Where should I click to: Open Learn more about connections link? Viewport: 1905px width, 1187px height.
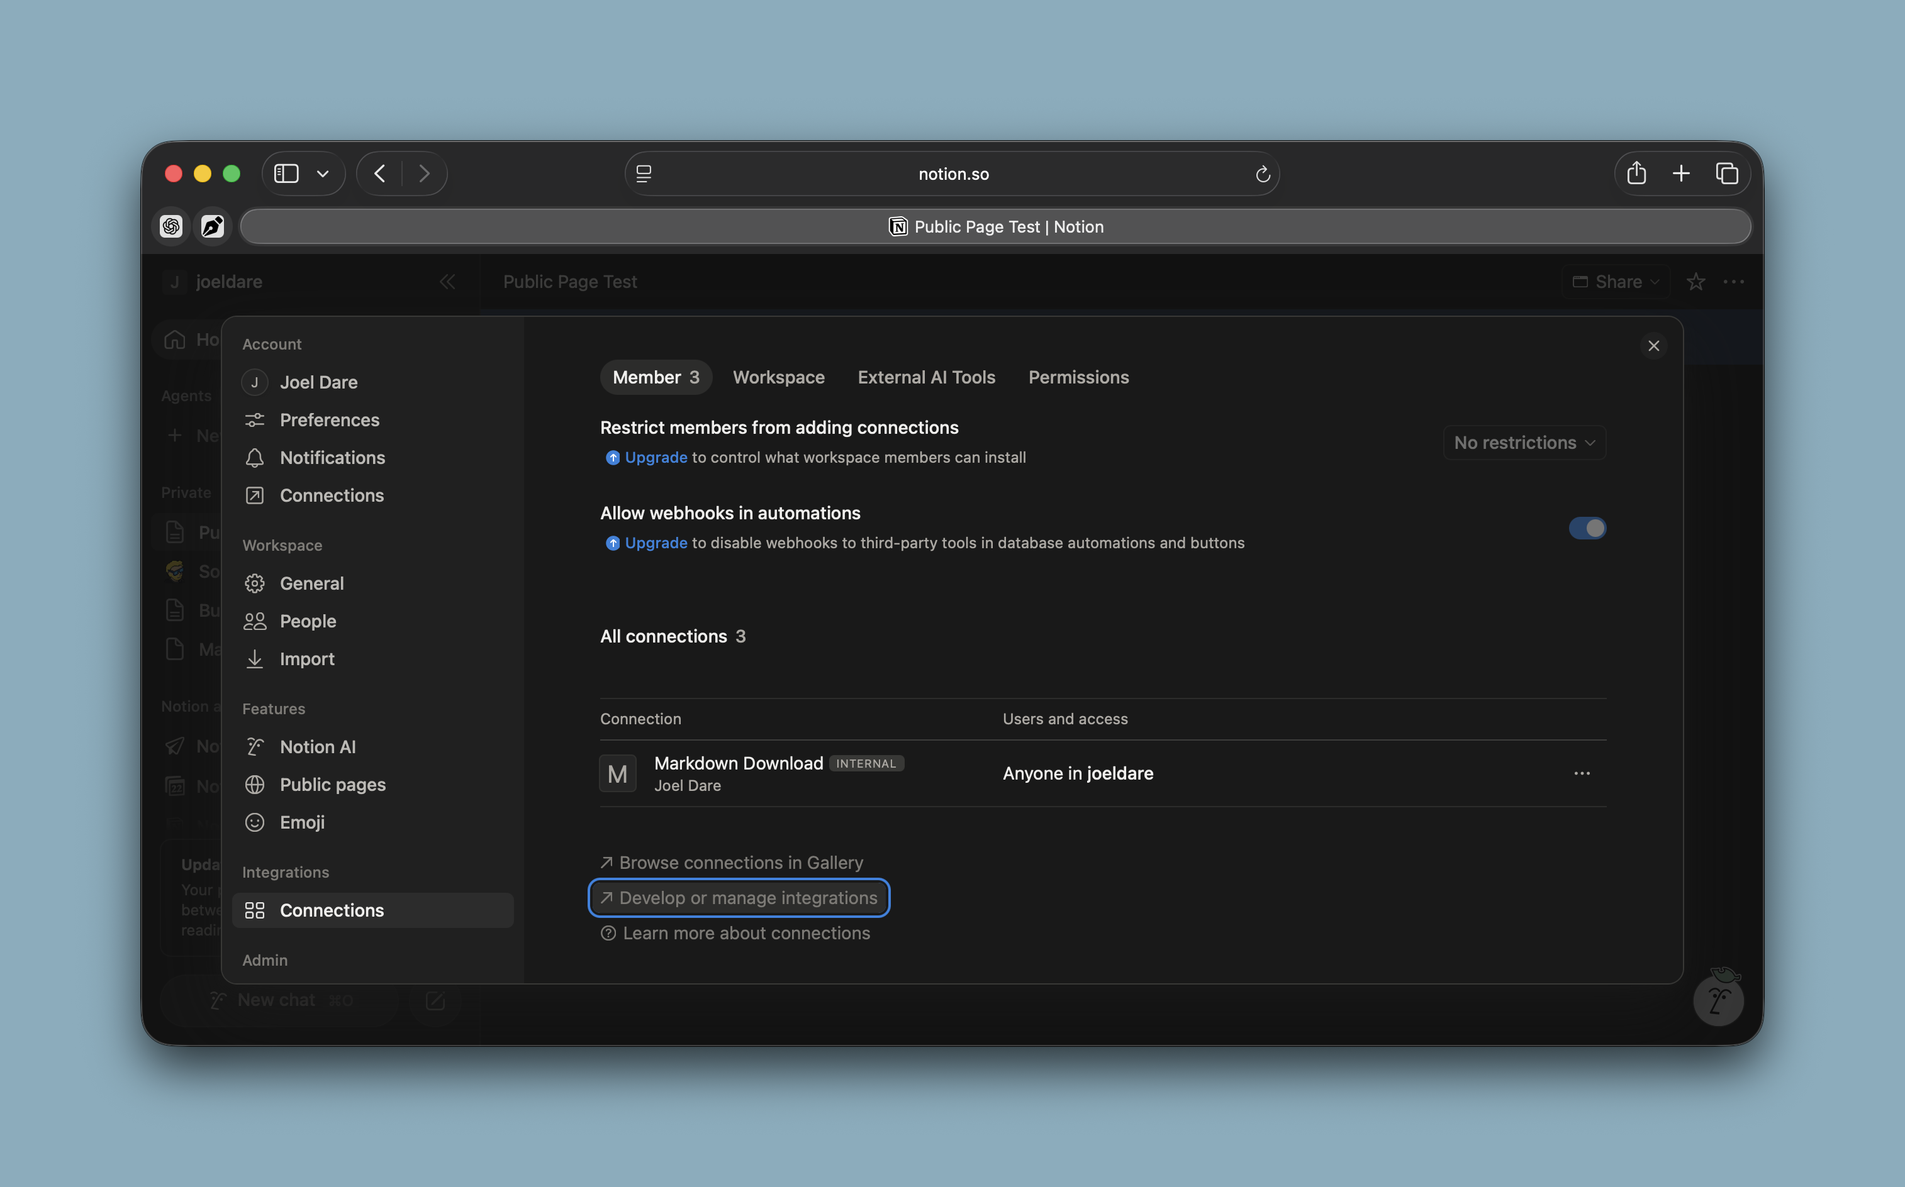[735, 932]
